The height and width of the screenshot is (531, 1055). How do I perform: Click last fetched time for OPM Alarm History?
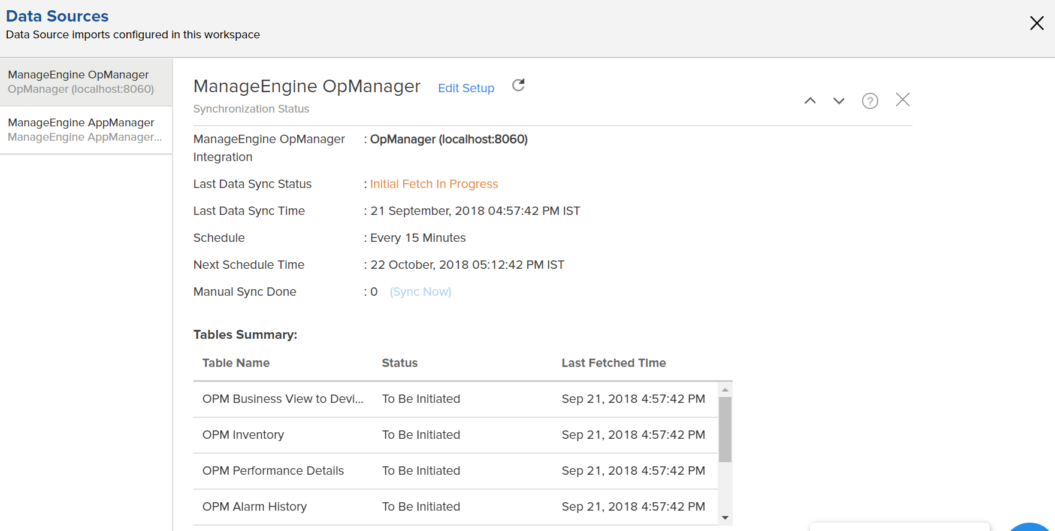pos(633,507)
